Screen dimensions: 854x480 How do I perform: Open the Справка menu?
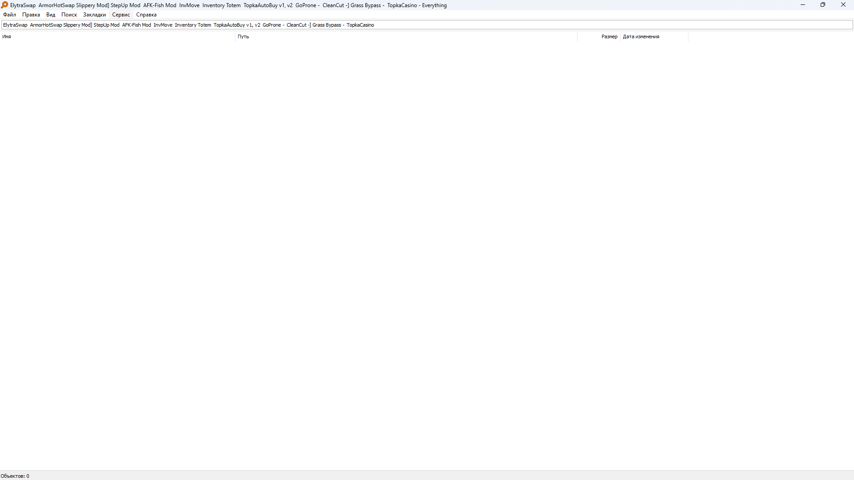click(x=146, y=15)
